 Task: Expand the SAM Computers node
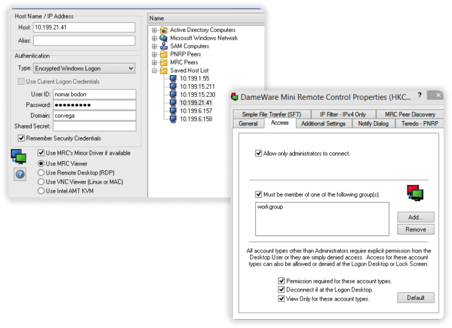click(154, 46)
